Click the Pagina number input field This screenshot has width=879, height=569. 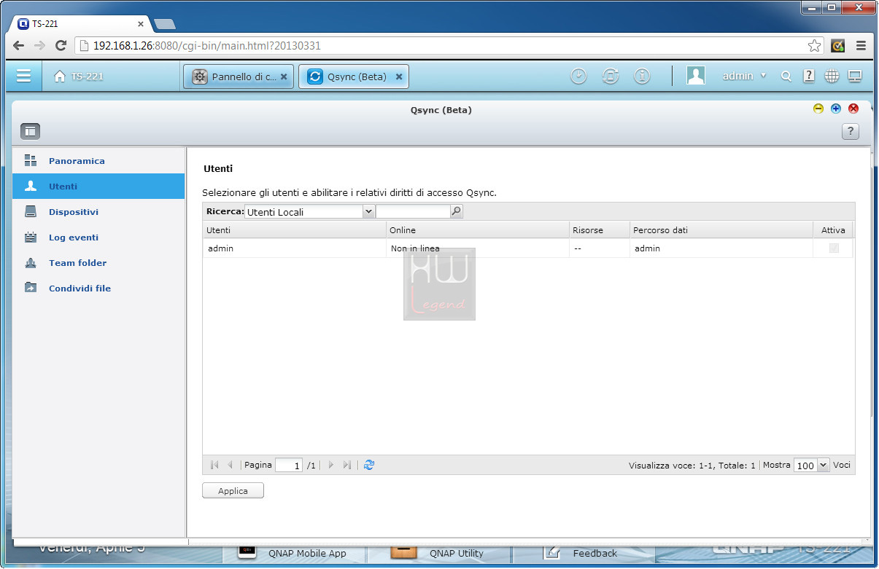pyautogui.click(x=289, y=466)
